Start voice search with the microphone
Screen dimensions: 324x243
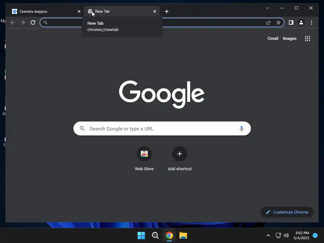click(241, 128)
